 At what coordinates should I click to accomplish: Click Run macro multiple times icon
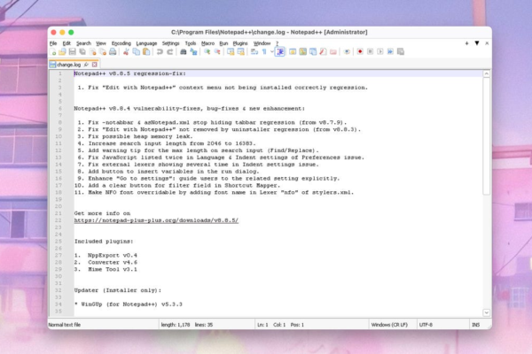point(390,52)
